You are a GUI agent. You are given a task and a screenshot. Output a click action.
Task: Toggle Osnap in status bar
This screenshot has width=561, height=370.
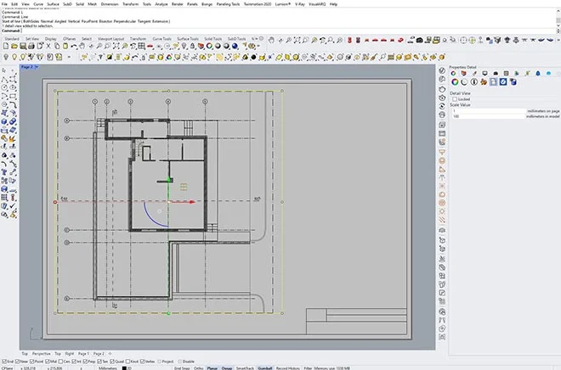click(226, 367)
